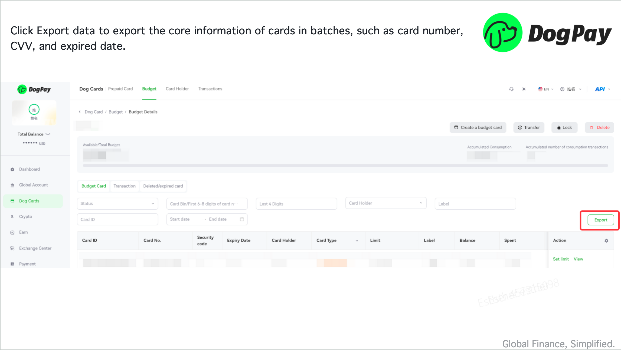Click the Card Bin input field

tap(207, 204)
